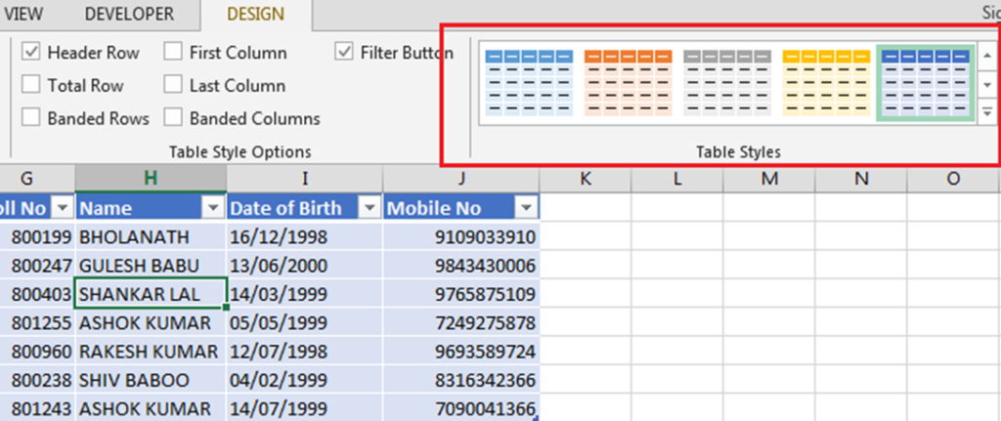Turn on Banded Rows option
Image resolution: width=1001 pixels, height=421 pixels.
tap(31, 119)
